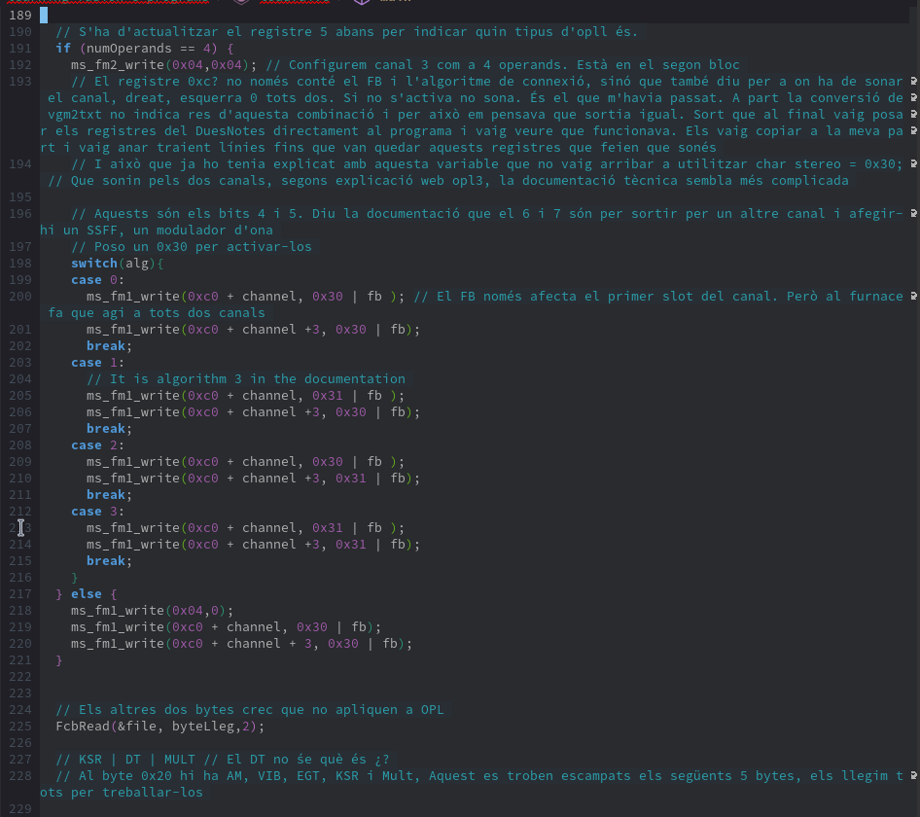The image size is (920, 817).
Task: Click comment 'Els altres dos bytes crec que no apliquen a OPL'
Action: click(249, 710)
